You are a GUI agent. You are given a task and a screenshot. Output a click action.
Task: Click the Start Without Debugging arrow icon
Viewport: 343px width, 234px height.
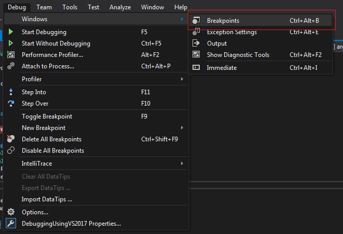(11, 43)
